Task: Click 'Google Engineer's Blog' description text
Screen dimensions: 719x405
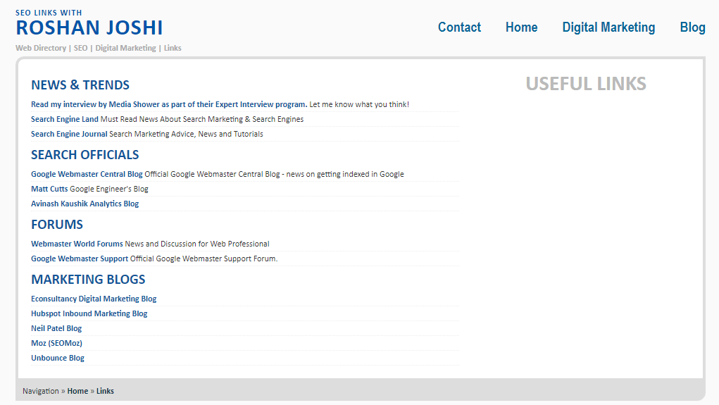Action: click(x=109, y=189)
